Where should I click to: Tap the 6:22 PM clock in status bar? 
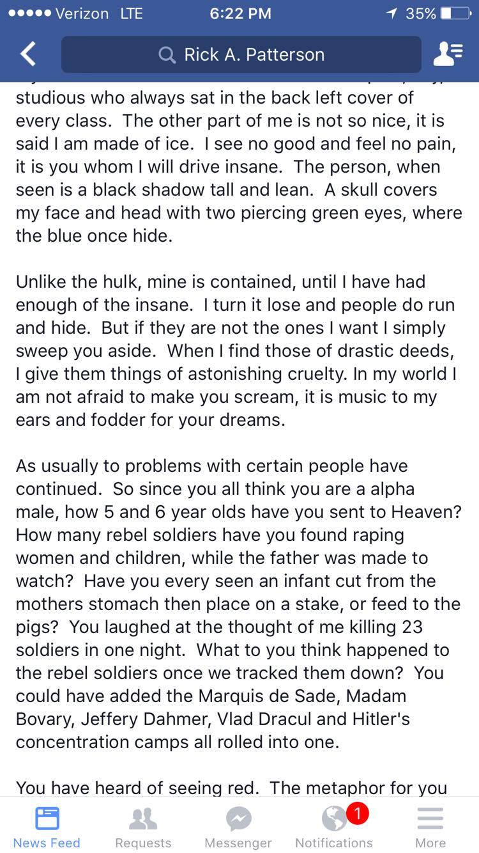click(x=240, y=13)
